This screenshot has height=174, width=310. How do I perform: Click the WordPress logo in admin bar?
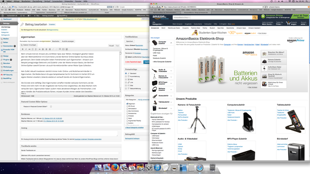pos(3,16)
